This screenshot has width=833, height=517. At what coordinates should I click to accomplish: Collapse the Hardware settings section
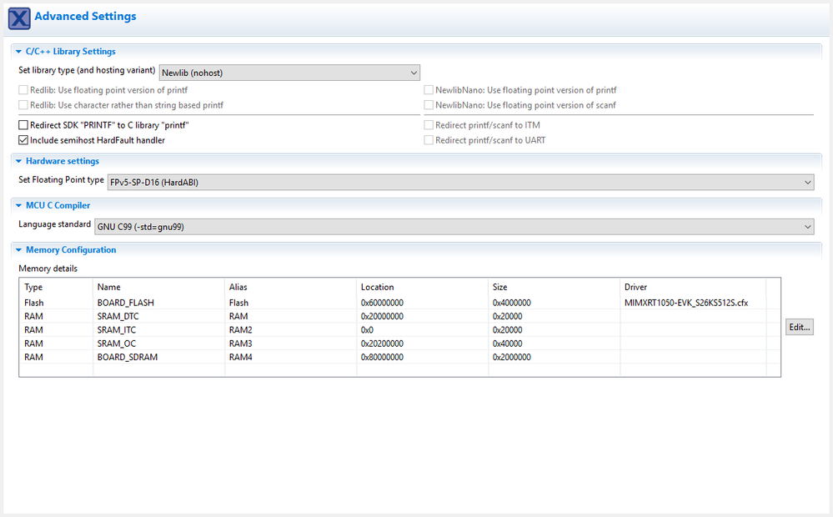[x=18, y=161]
